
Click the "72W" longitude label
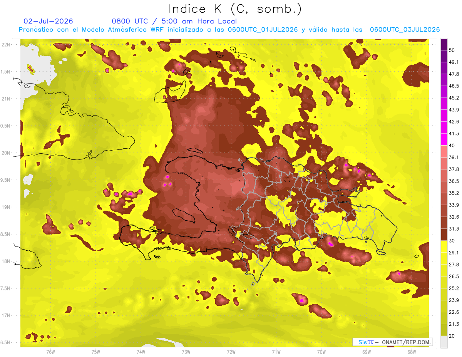click(231, 352)
